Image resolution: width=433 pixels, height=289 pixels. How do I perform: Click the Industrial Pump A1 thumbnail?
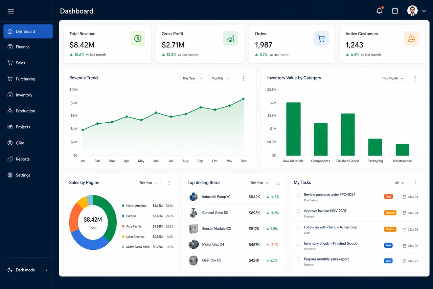[x=193, y=197]
